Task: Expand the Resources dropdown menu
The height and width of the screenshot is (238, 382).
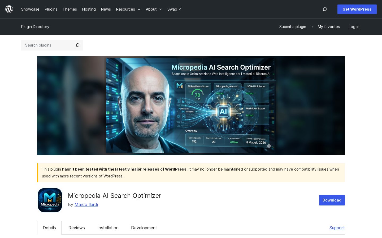Action: [128, 9]
